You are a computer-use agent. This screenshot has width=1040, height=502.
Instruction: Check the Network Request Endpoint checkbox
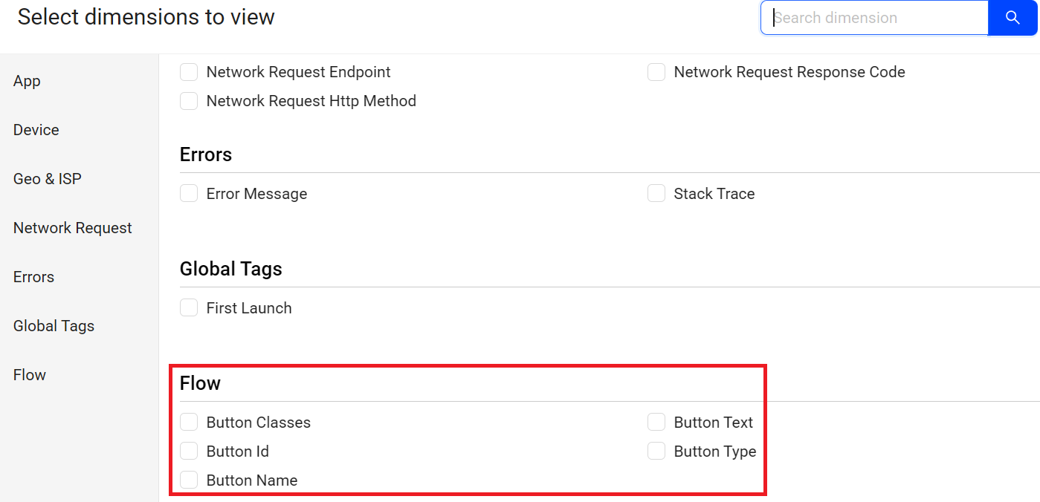pyautogui.click(x=189, y=72)
